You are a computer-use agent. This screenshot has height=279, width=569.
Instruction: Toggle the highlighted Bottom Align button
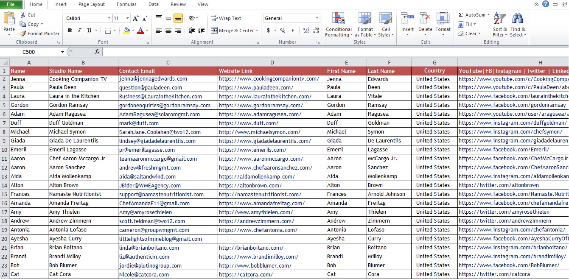pyautogui.click(x=178, y=18)
